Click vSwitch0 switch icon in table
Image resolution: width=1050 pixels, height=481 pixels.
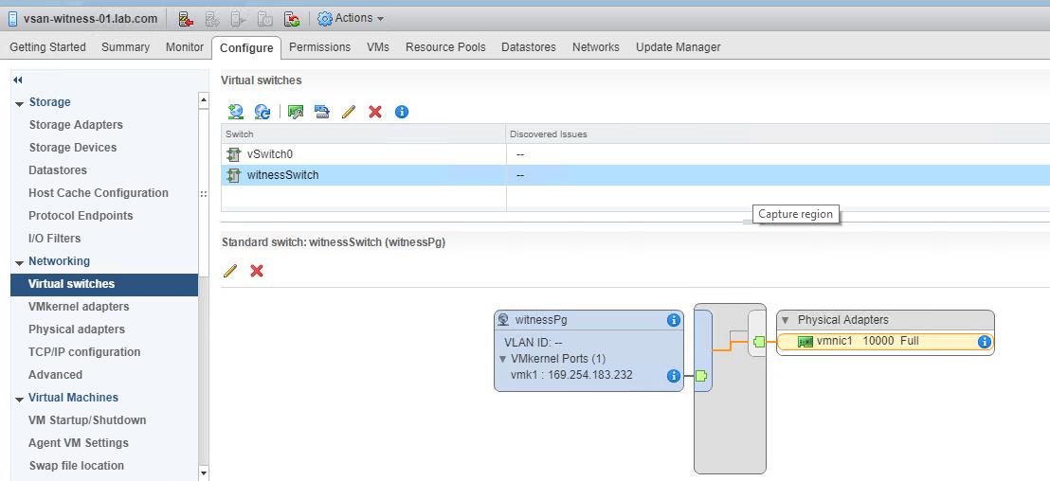(x=233, y=155)
